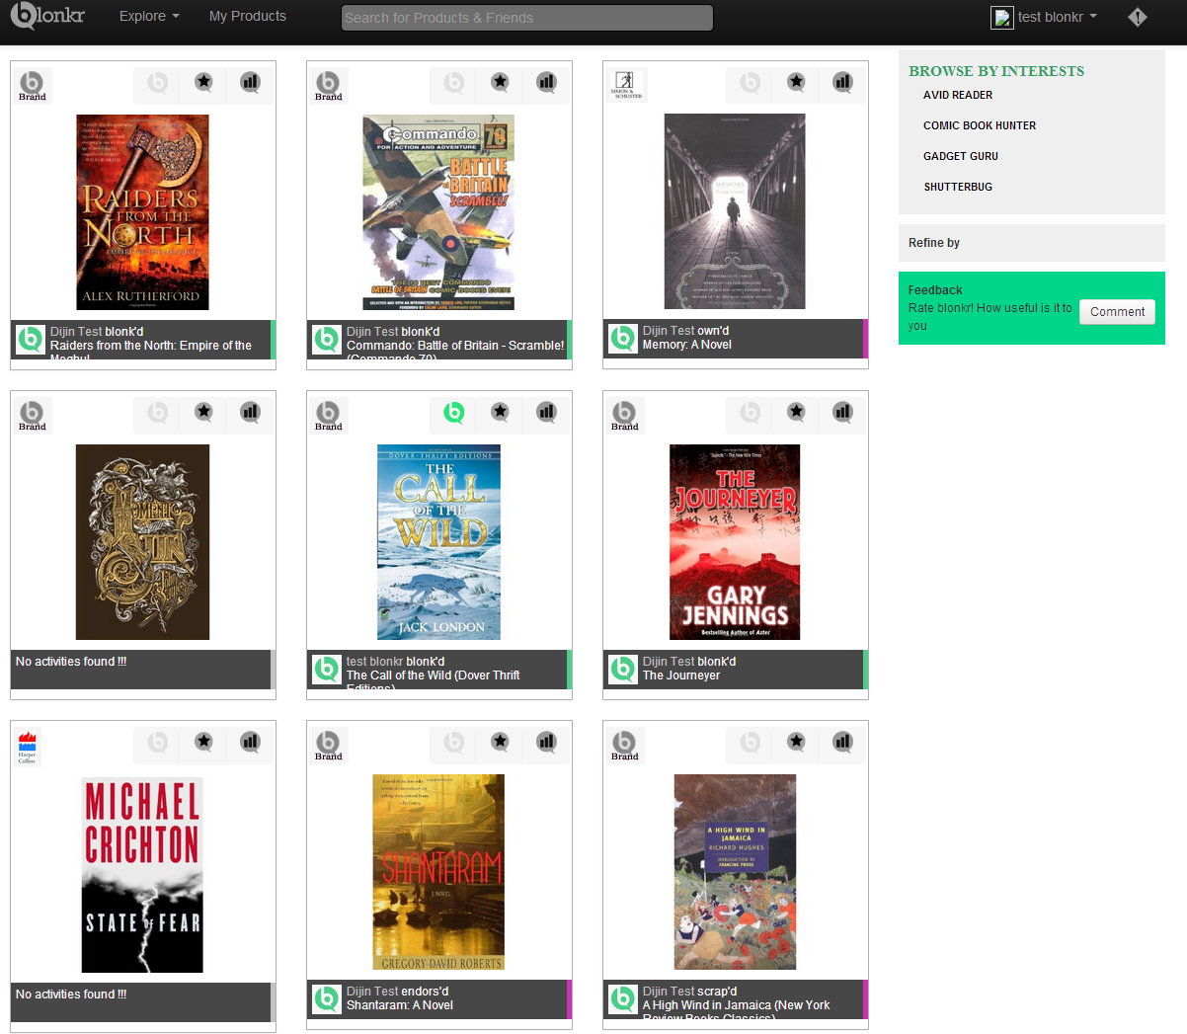Open Brand icon on The Journeyer card
The width and height of the screenshot is (1187, 1034).
(x=625, y=415)
